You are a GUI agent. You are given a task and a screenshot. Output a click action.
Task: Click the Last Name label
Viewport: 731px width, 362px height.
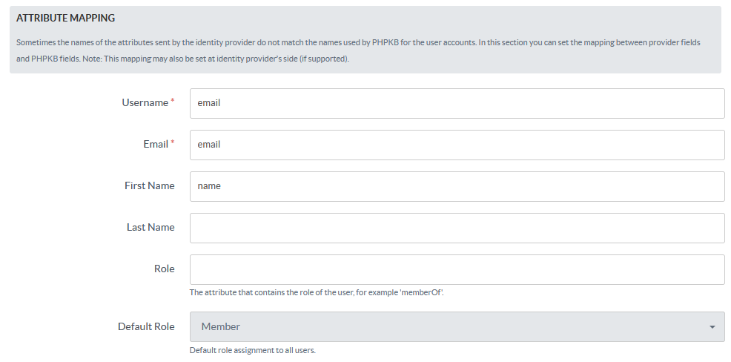(x=150, y=228)
